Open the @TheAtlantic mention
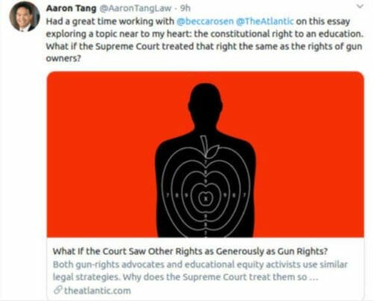The image size is (373, 301). tap(265, 22)
